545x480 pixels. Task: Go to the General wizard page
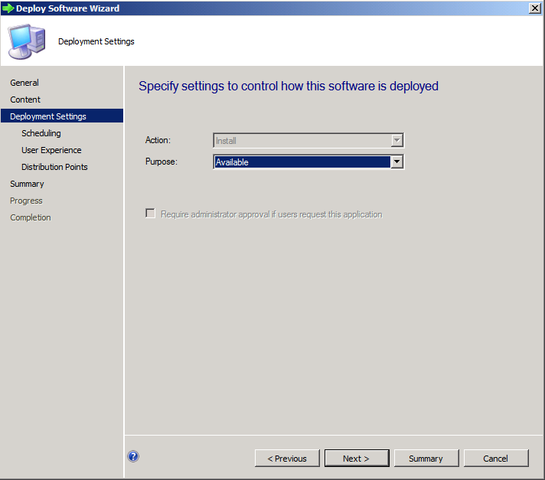[24, 83]
